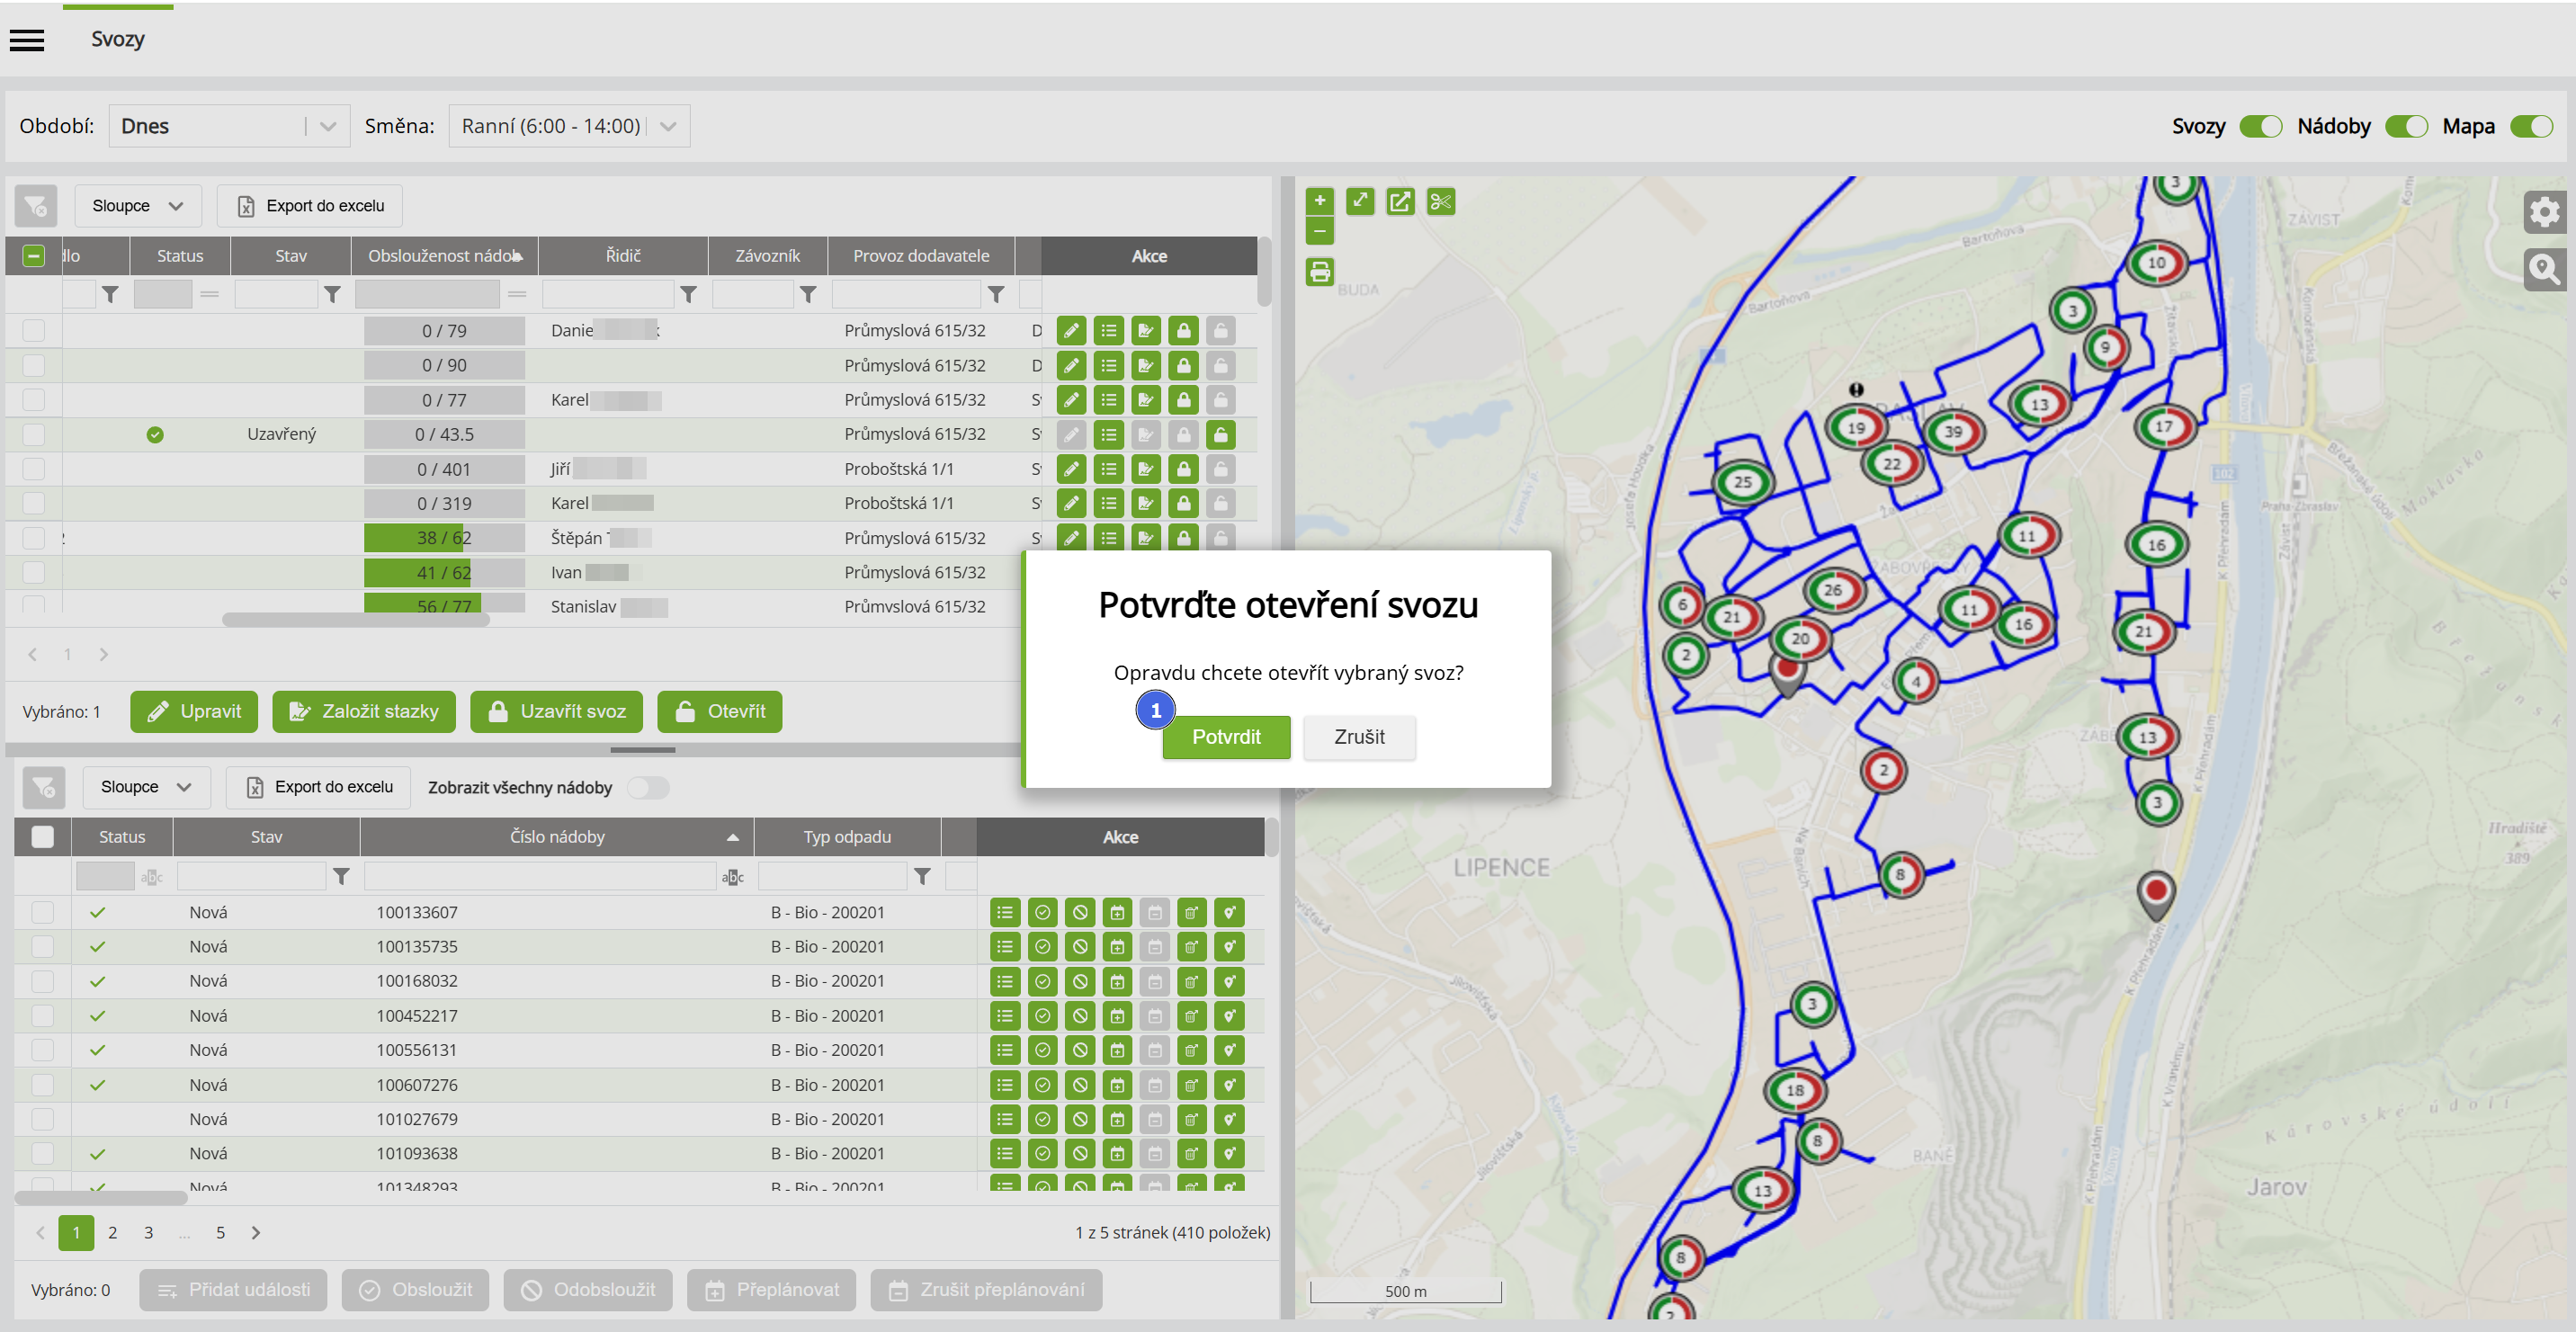The image size is (2576, 1332).
Task: Open map settings gear icon
Action: (x=2544, y=211)
